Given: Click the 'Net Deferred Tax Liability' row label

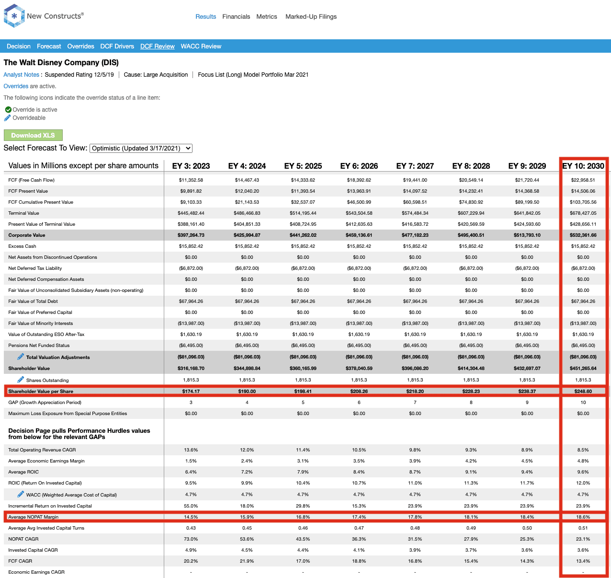Looking at the screenshot, I should 35,268.
